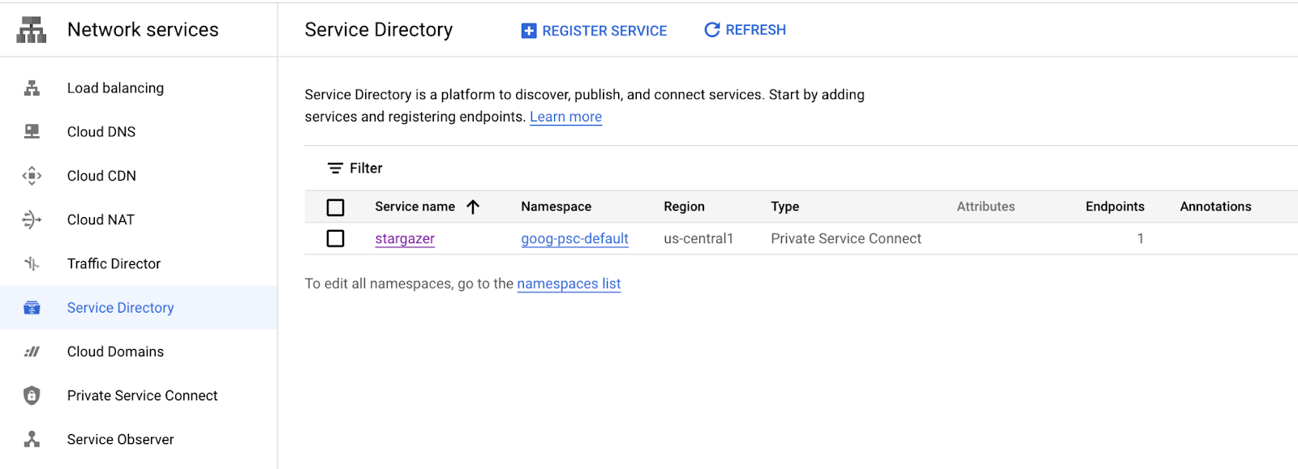The width and height of the screenshot is (1298, 469).
Task: Click the Service Observer sidebar icon
Action: coord(32,439)
